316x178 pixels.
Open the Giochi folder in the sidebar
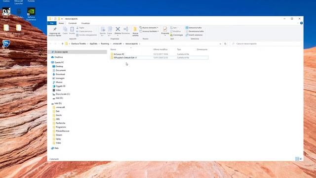59,115
